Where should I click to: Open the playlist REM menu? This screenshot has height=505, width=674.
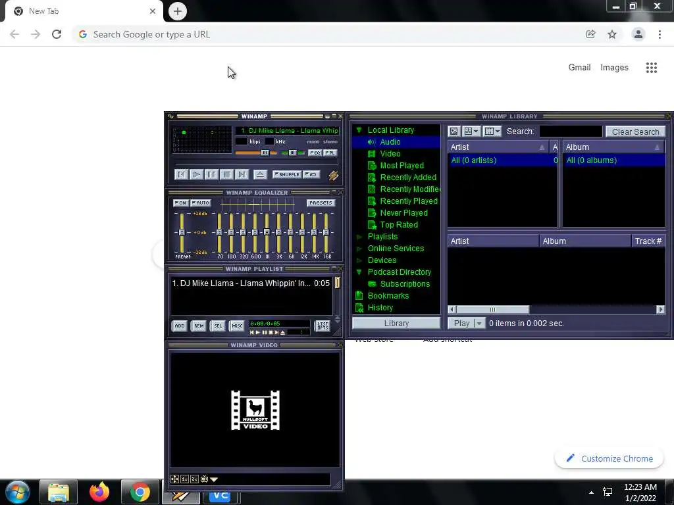click(x=199, y=326)
